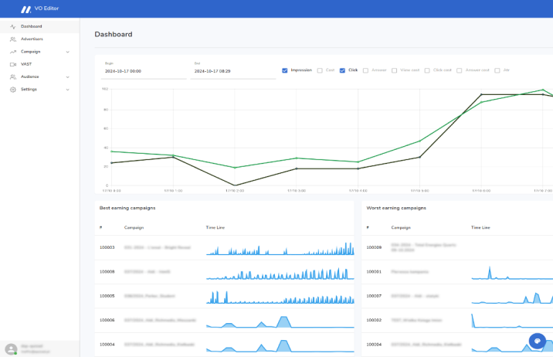Click the VO Editor logo icon
This screenshot has height=357, width=553.
(x=26, y=8)
